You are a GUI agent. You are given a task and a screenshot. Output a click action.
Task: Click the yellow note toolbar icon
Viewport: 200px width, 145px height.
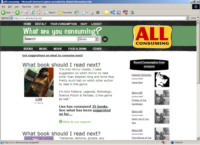tap(106, 12)
